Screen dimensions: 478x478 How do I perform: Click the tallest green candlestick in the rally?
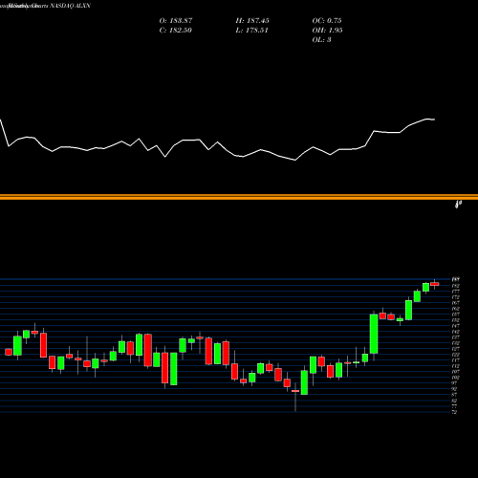374,334
